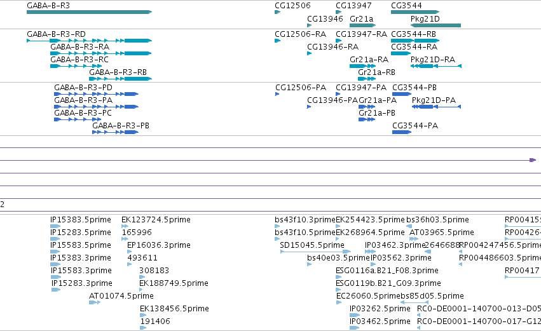
Task: Select the AT01074.5prime feature label
Action: [x=121, y=296]
